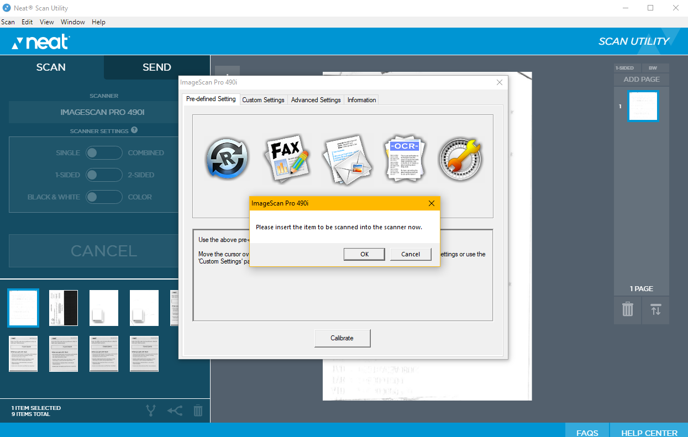
Task: Click the Calibrate button
Action: [342, 338]
